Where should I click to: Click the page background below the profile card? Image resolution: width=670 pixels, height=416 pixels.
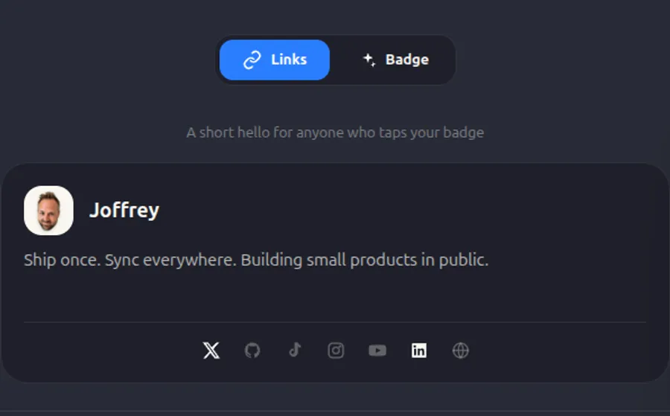pyautogui.click(x=335, y=398)
